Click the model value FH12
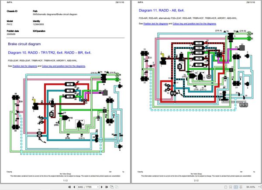 10,24
